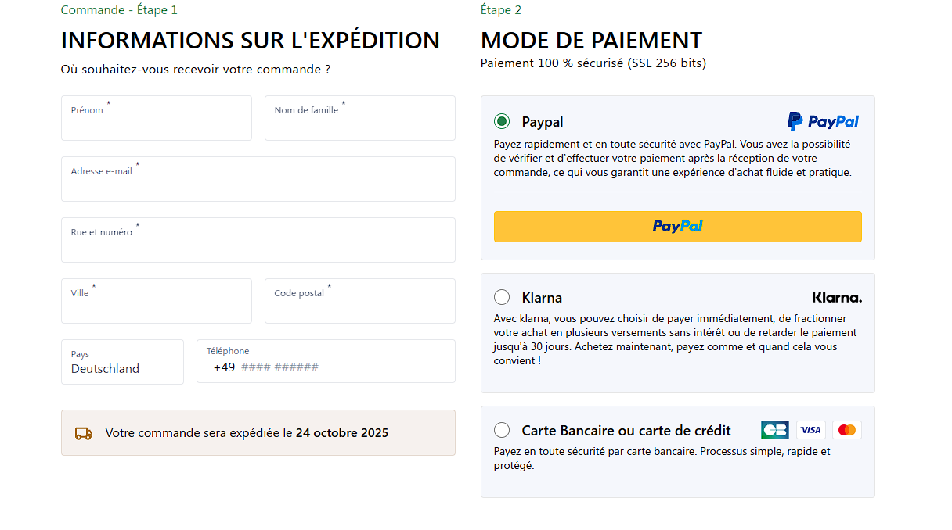Click the shipping date notice banner

258,432
